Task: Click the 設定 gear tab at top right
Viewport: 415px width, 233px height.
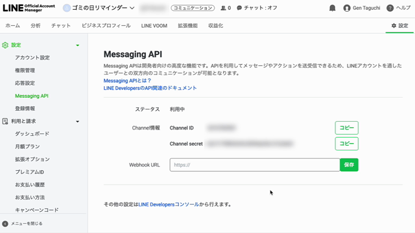Action: coord(399,26)
